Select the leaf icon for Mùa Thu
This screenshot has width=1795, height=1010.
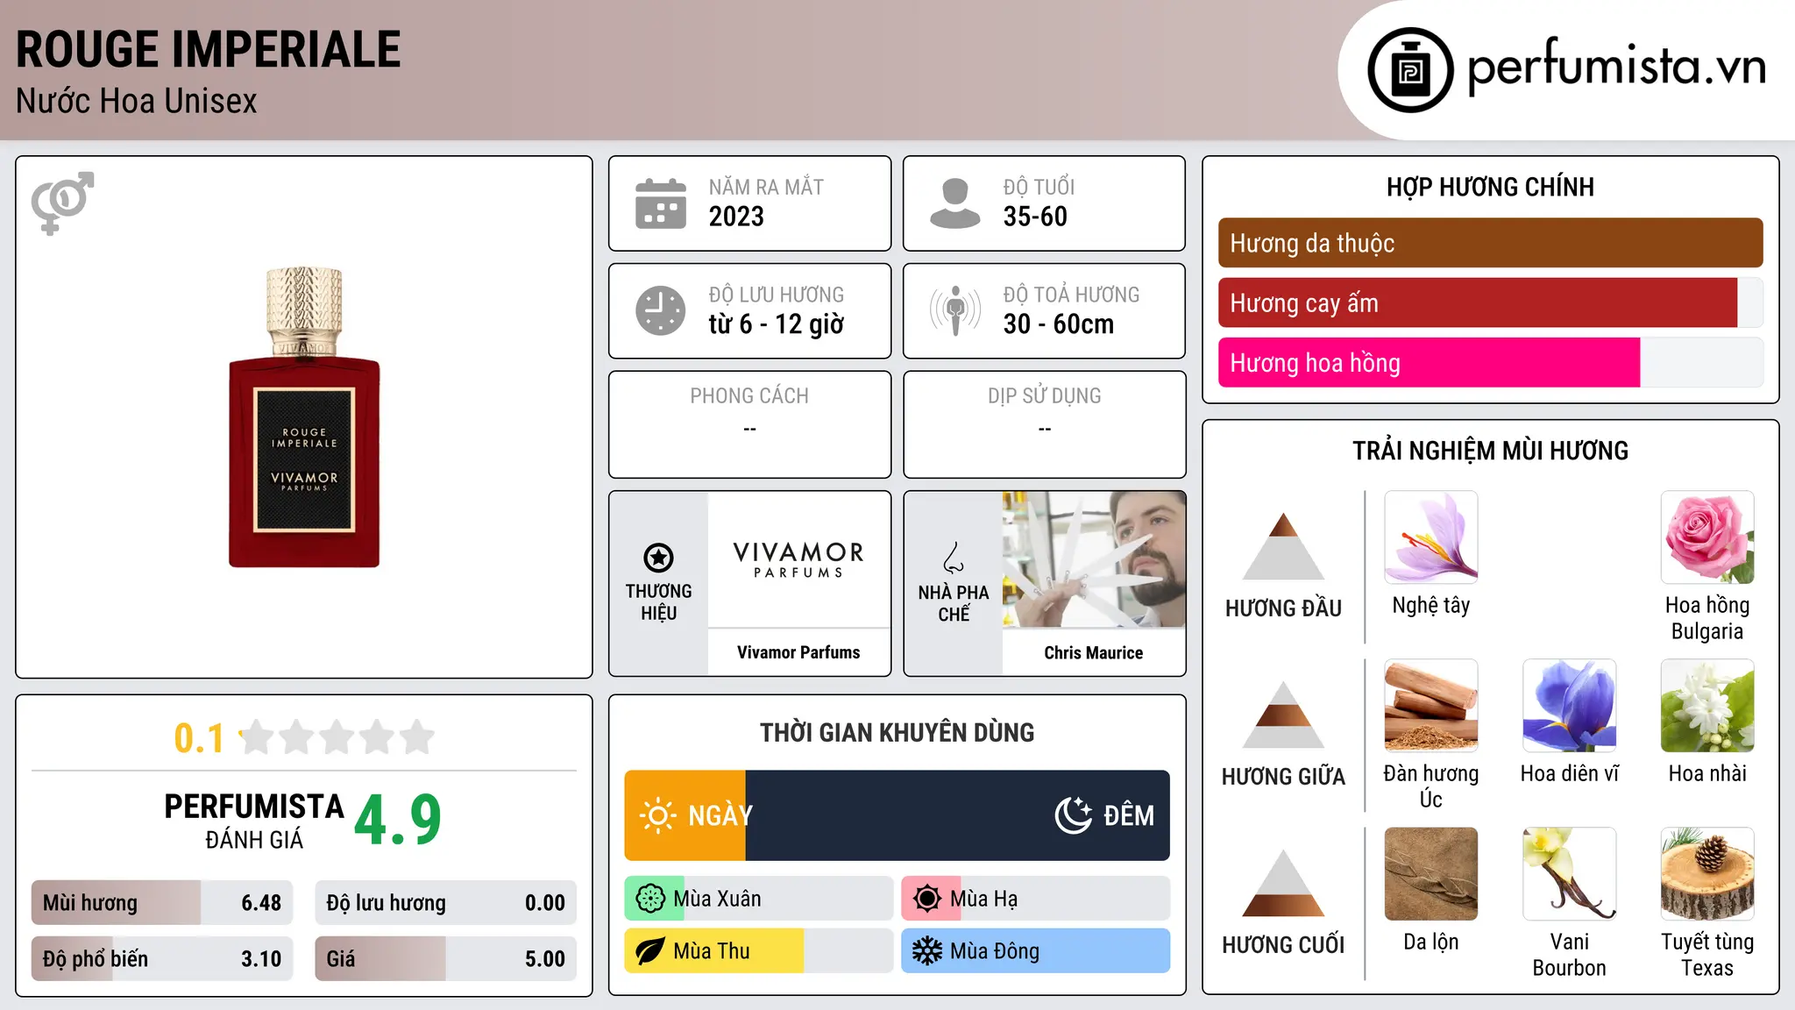pyautogui.click(x=650, y=951)
